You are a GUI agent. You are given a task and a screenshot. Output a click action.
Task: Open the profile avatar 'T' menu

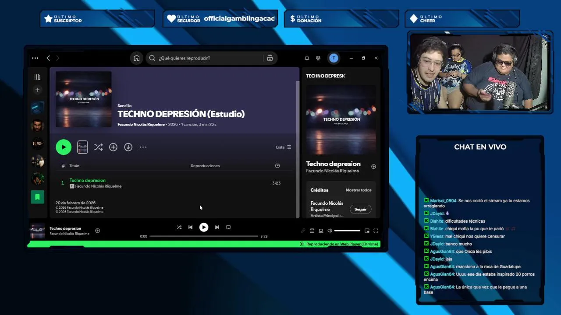(x=334, y=58)
